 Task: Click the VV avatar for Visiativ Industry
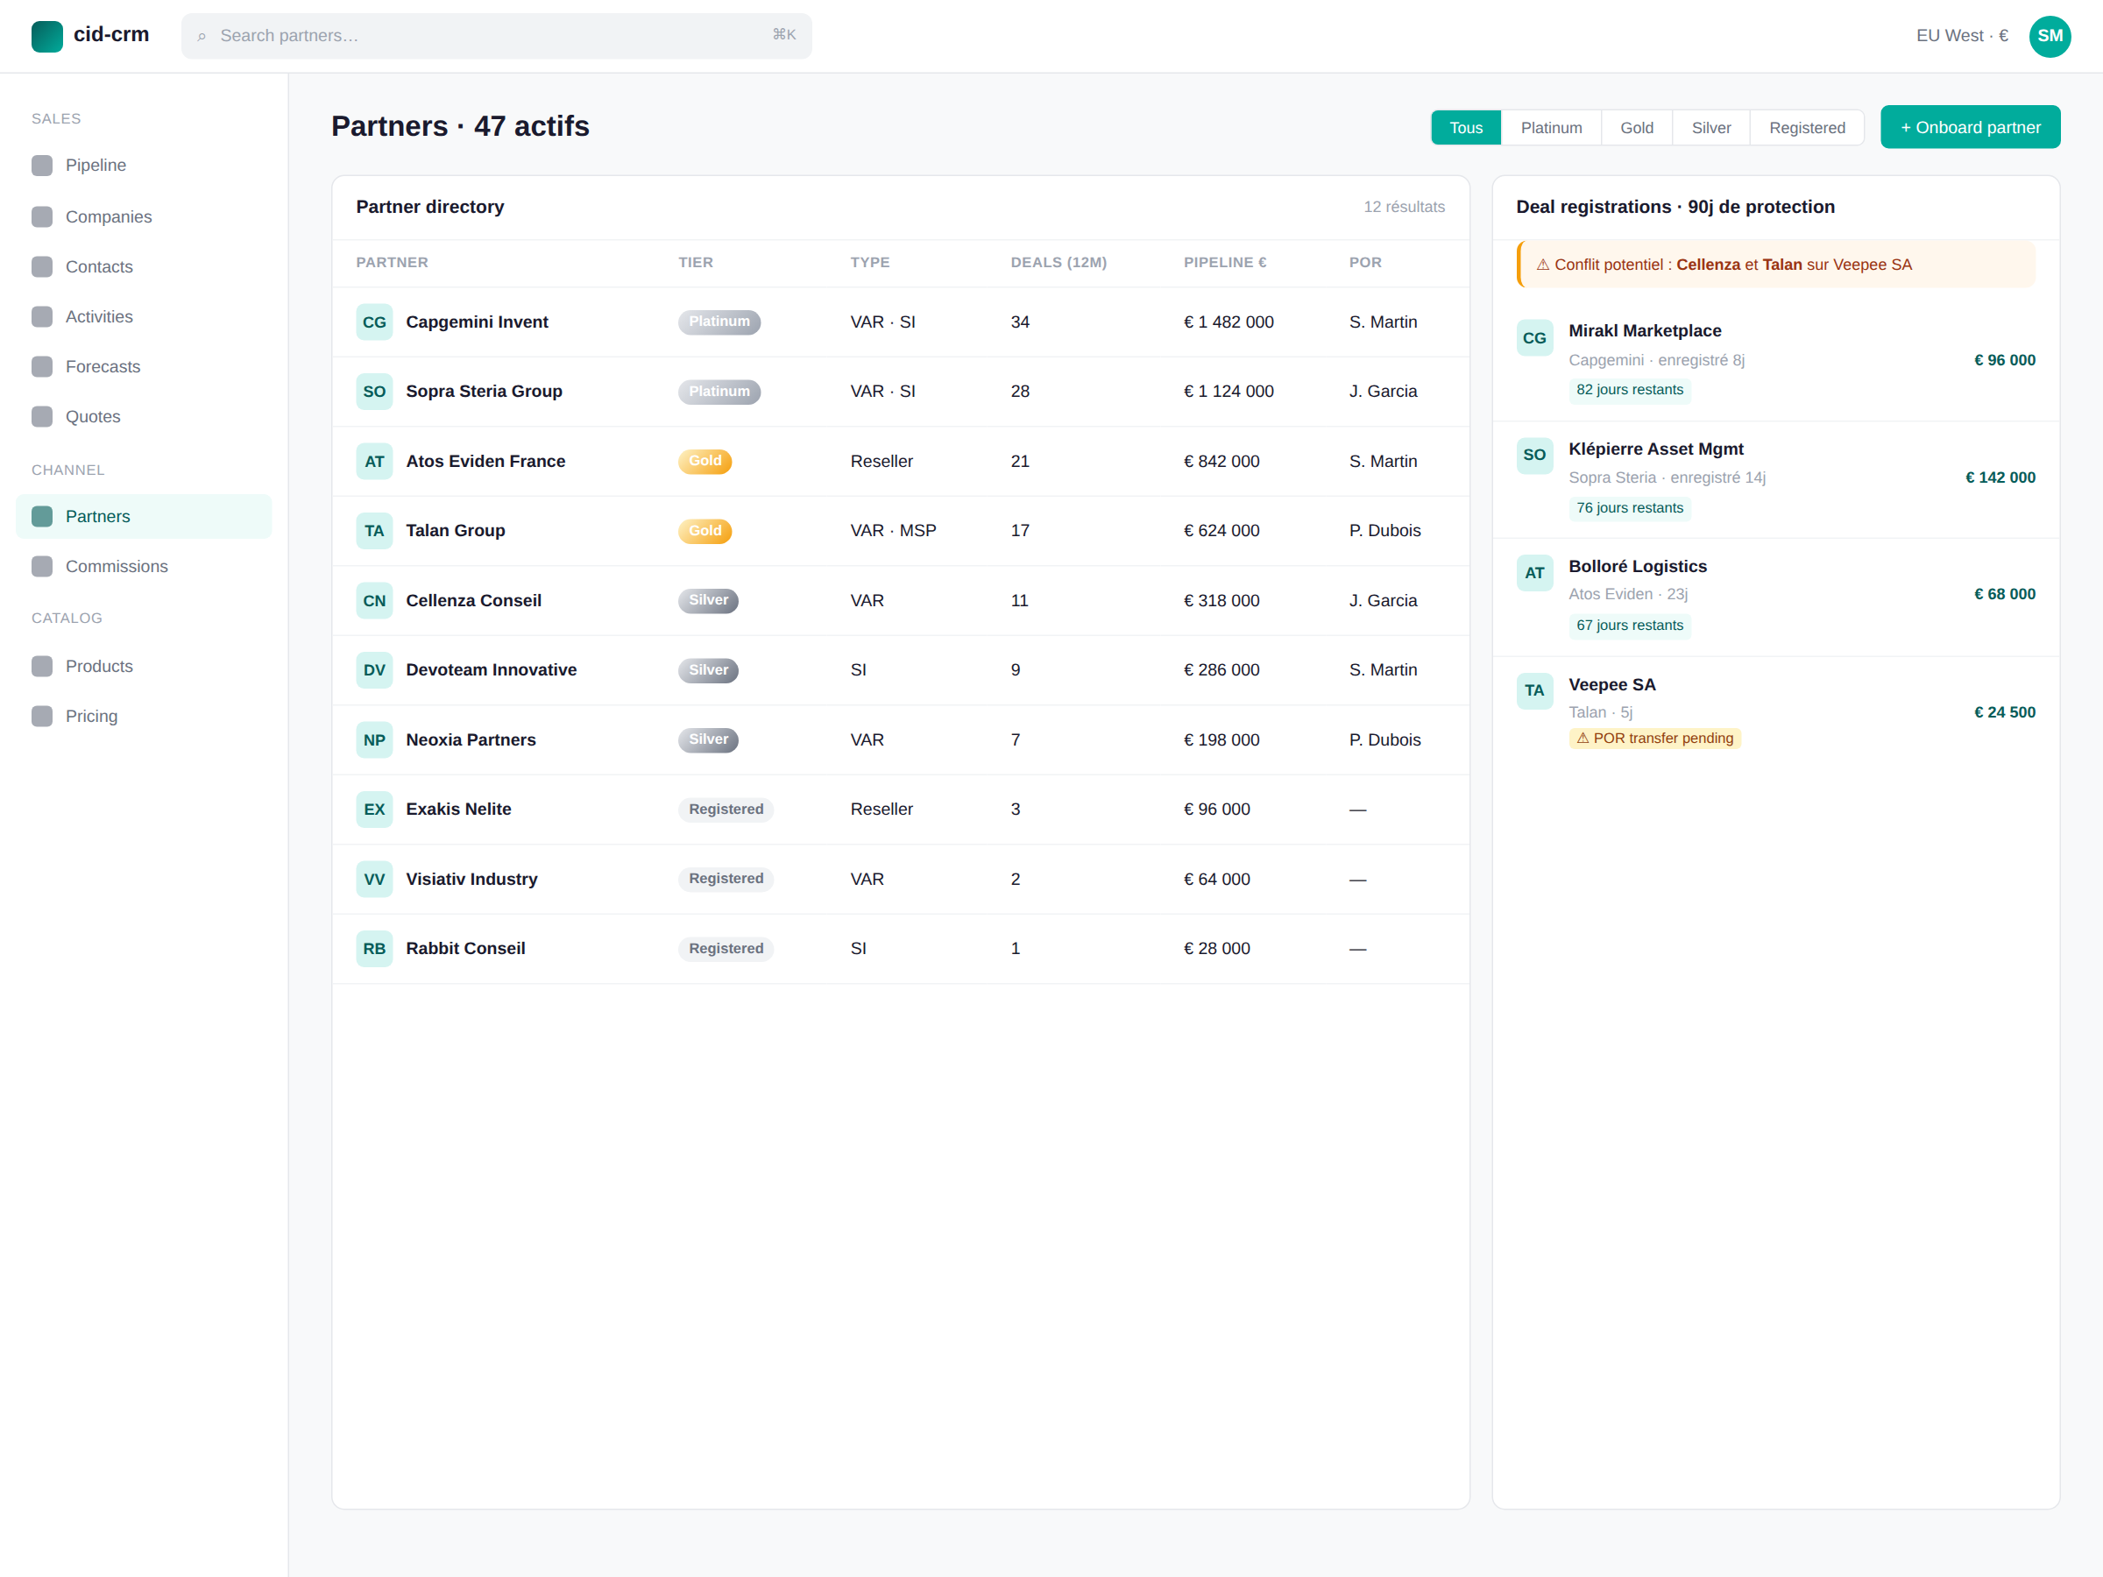[x=374, y=880]
